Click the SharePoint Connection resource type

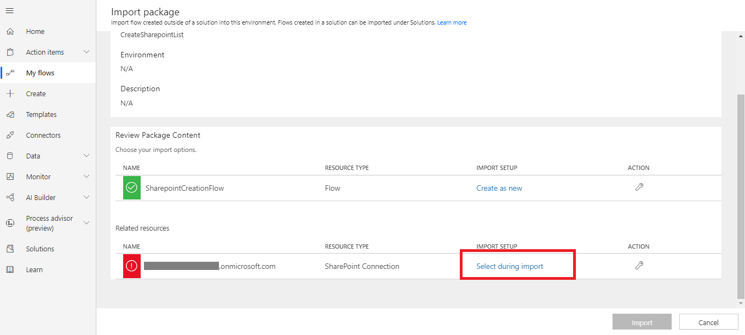pos(362,266)
